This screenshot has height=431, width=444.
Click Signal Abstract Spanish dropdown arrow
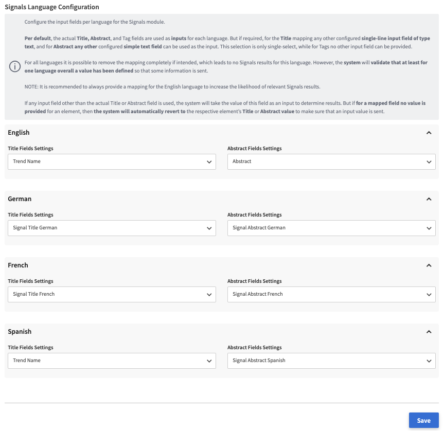pyautogui.click(x=429, y=361)
